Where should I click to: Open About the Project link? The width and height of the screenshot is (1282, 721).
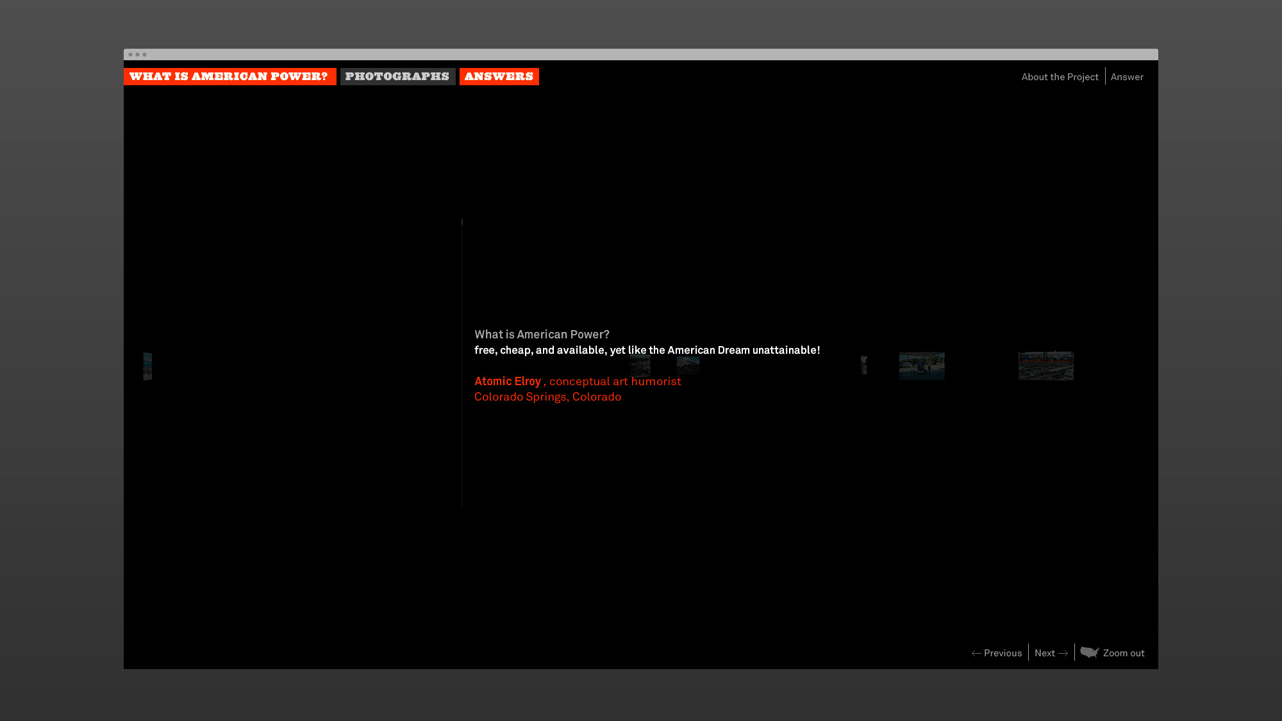coord(1060,77)
